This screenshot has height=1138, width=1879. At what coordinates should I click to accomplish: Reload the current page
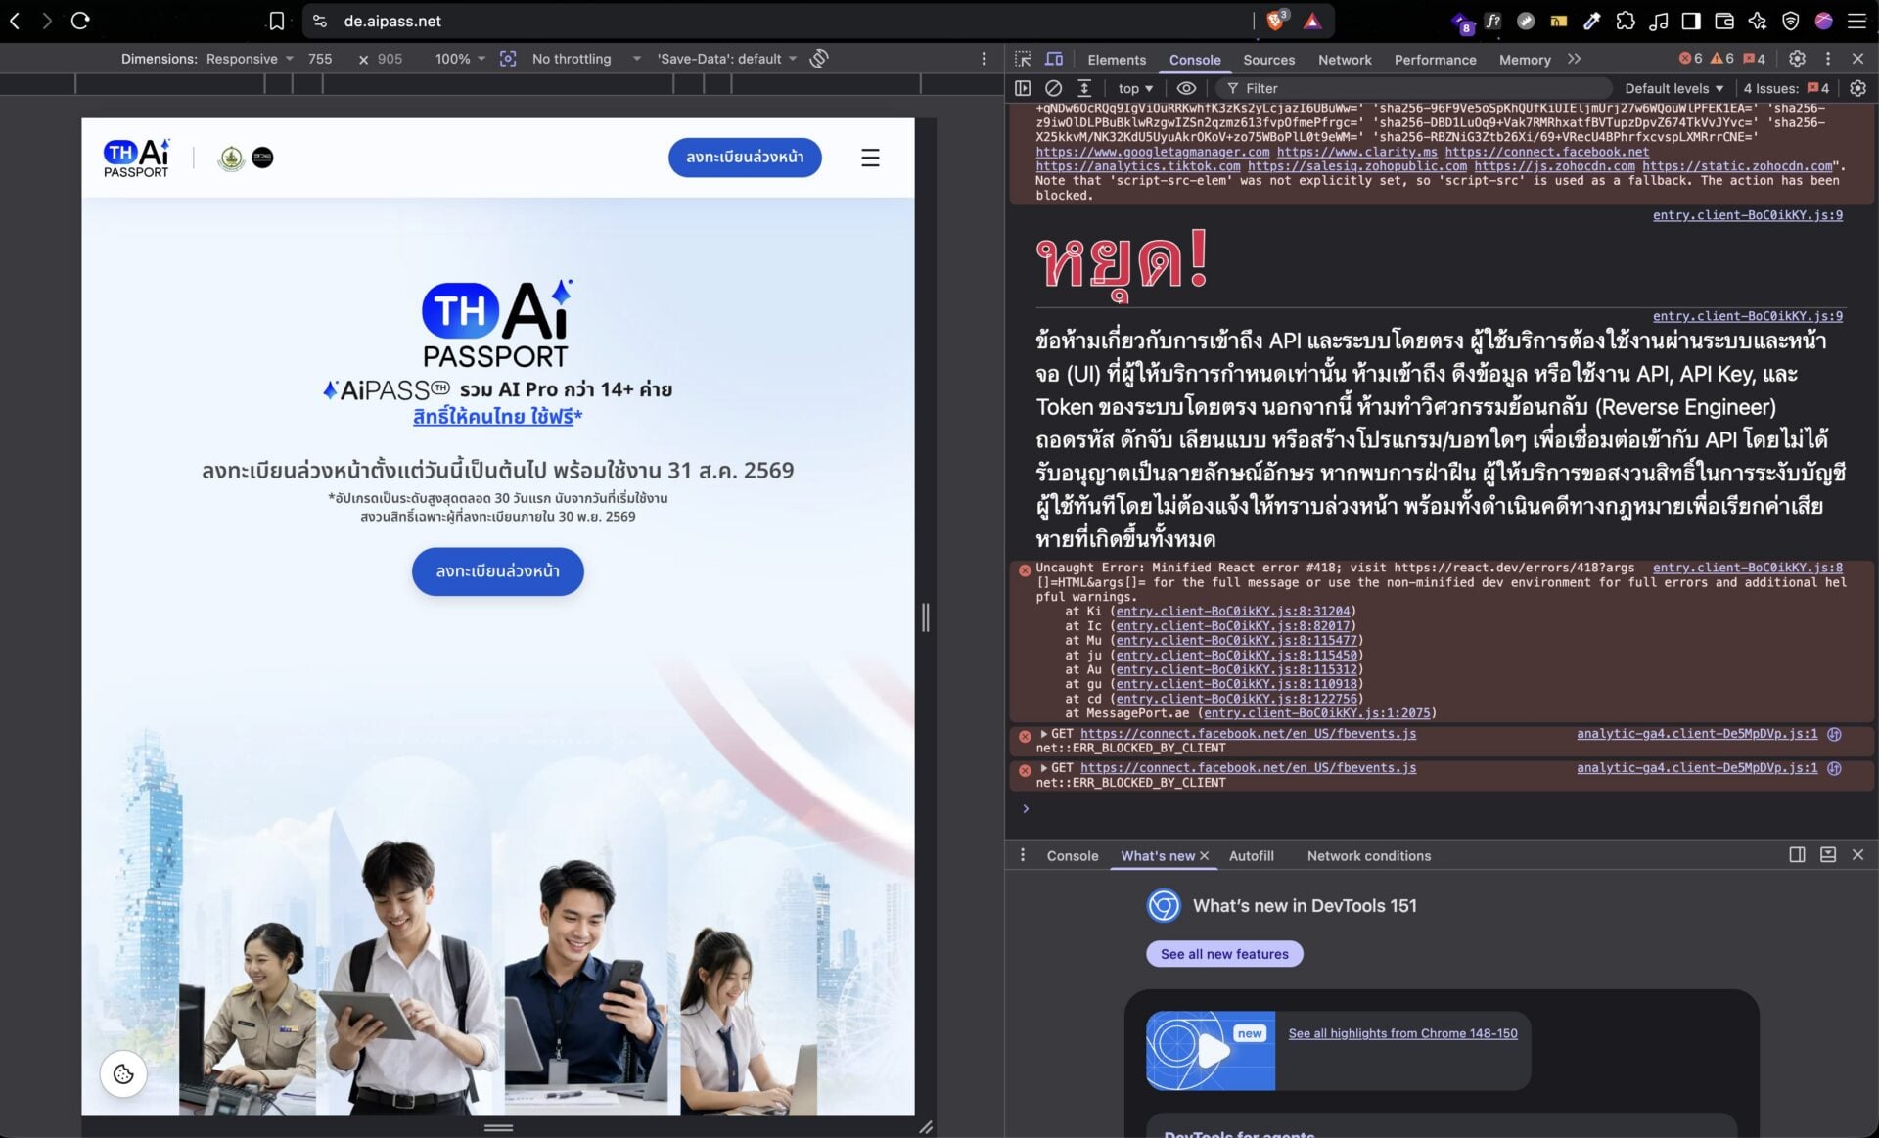80,21
